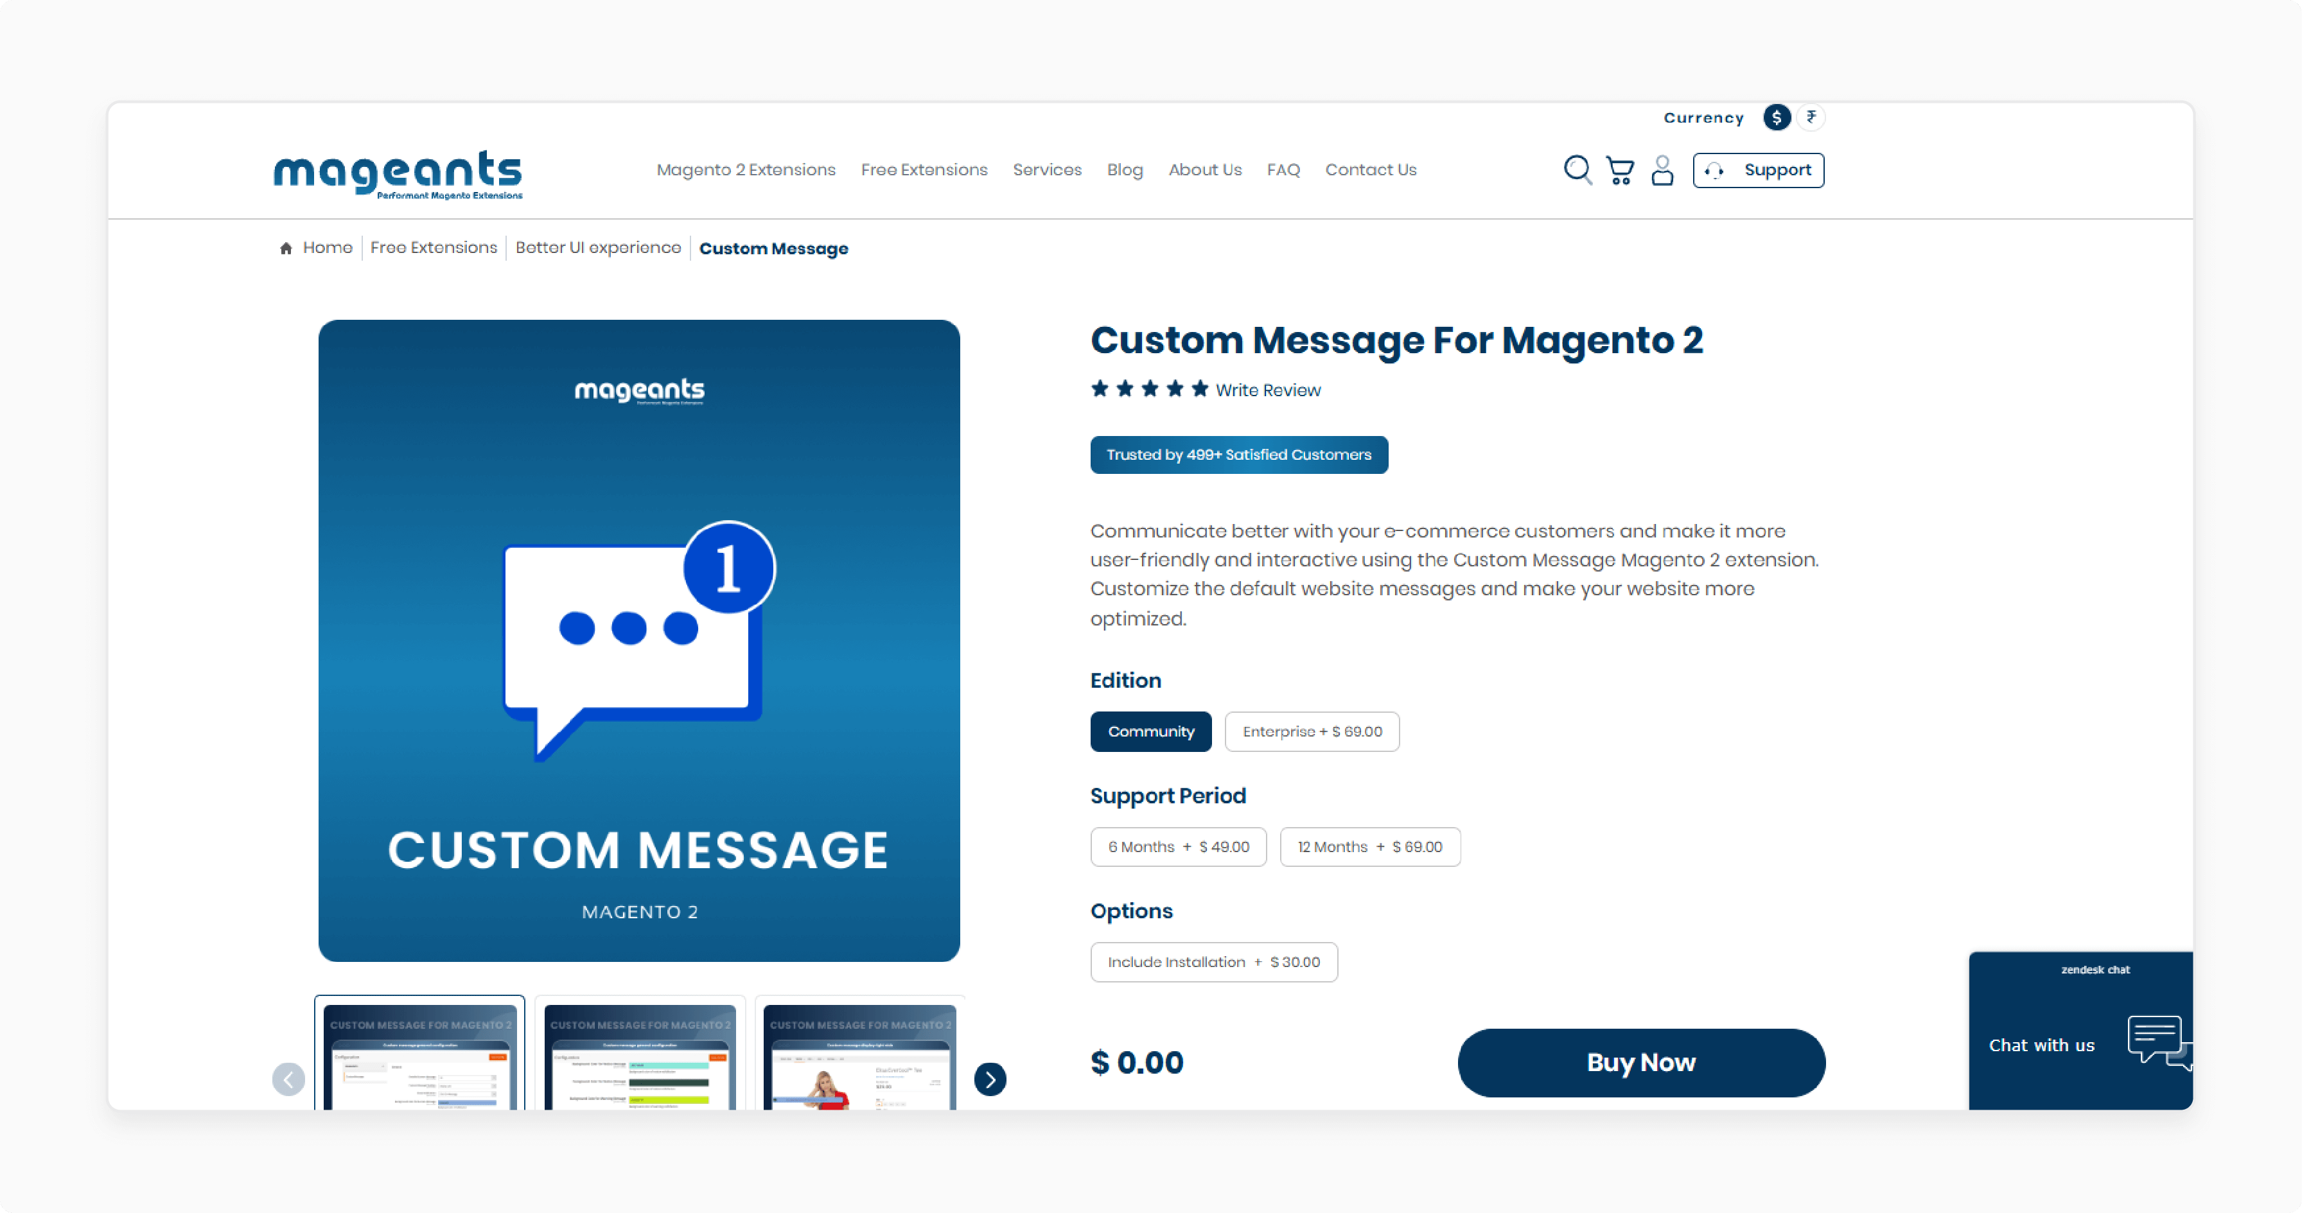Open About Us page
This screenshot has height=1213, width=2302.
(1204, 170)
